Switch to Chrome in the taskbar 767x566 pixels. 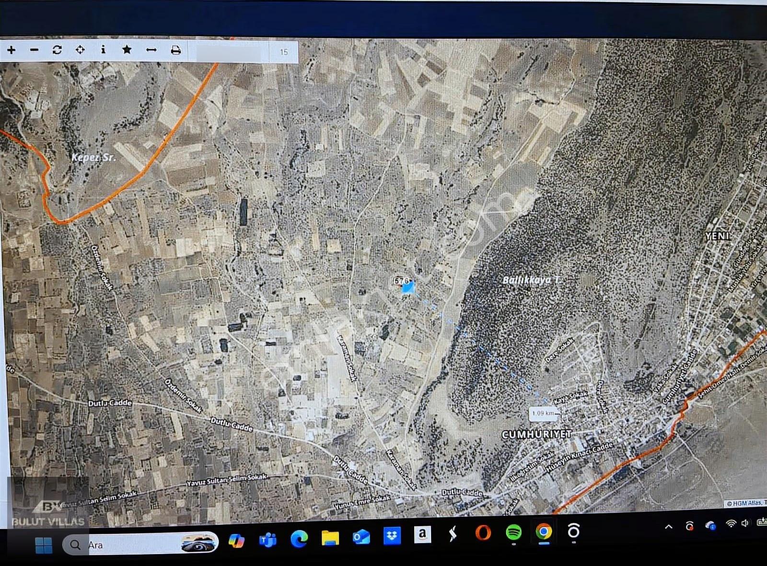pyautogui.click(x=544, y=531)
